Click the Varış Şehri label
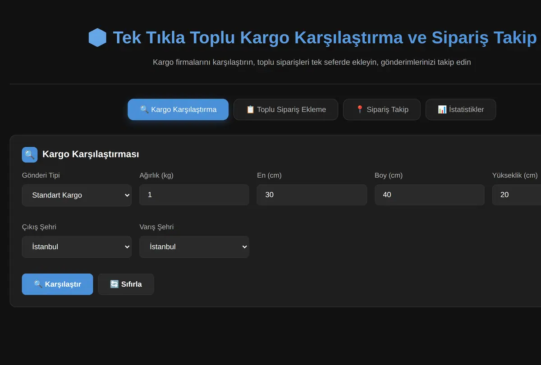541x365 pixels. point(156,227)
